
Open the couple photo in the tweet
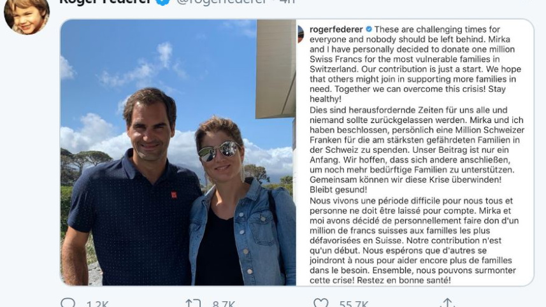click(x=178, y=153)
